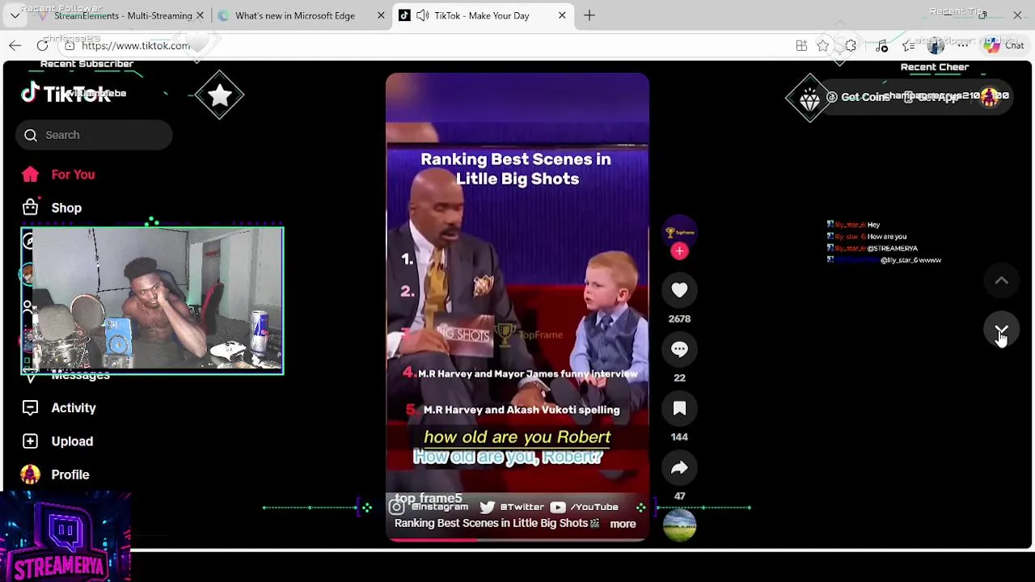Open Edge settings and more menu
This screenshot has height=582, width=1035.
point(963,45)
